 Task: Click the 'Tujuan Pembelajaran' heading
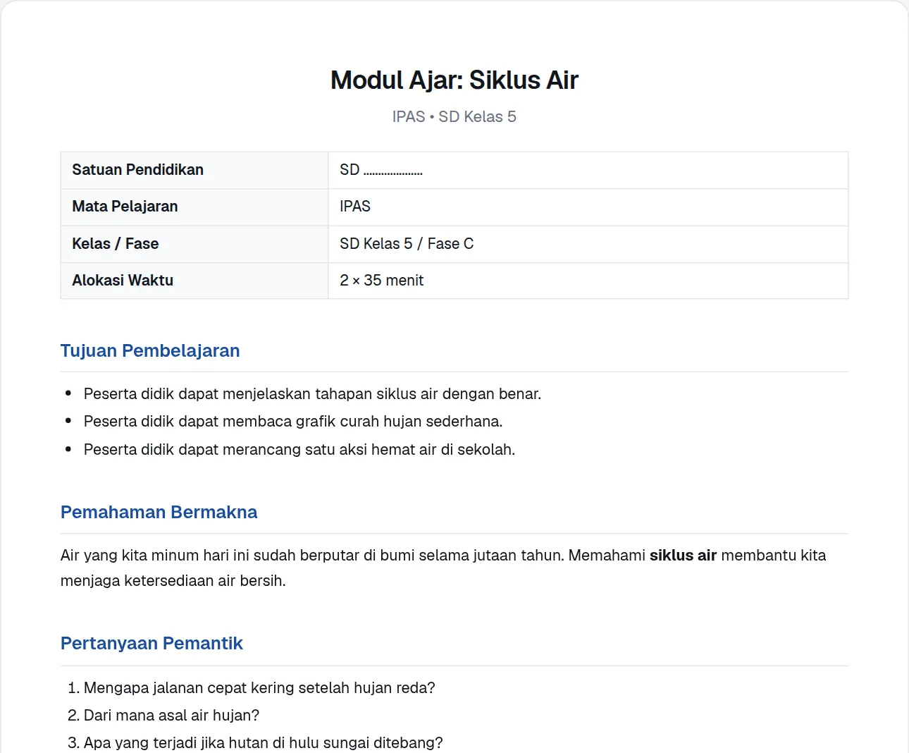150,351
